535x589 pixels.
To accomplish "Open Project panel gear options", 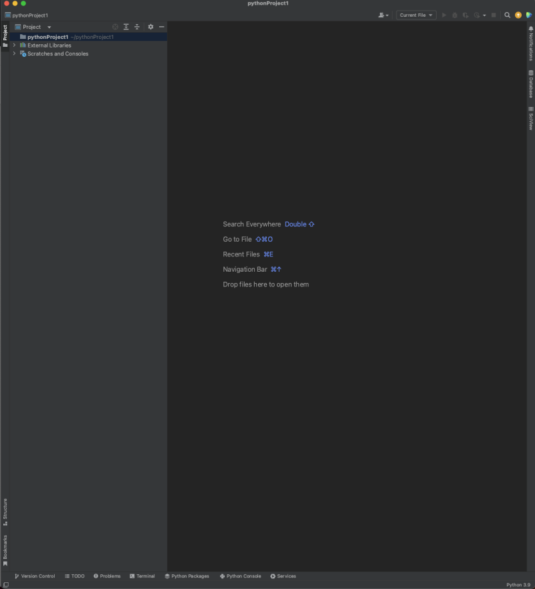I will pos(150,27).
